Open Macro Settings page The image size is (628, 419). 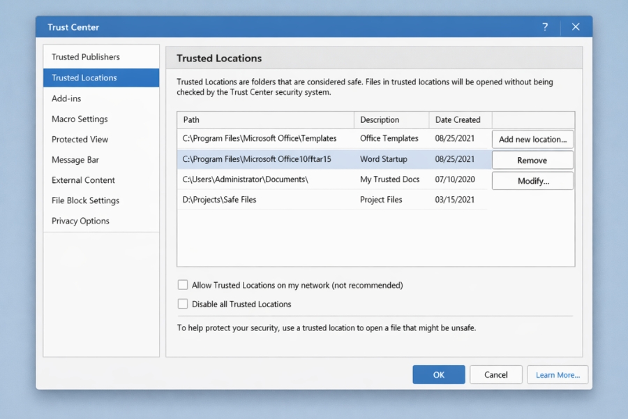coord(80,119)
